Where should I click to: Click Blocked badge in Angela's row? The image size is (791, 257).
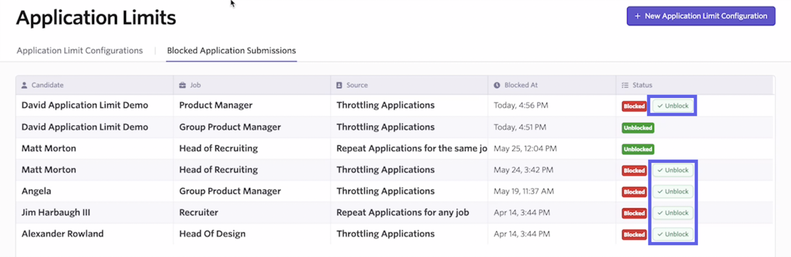[634, 192]
